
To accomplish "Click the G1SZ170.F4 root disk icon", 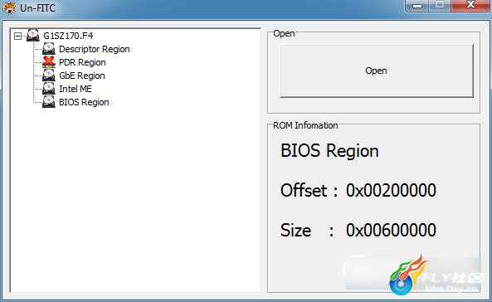I will [x=33, y=36].
